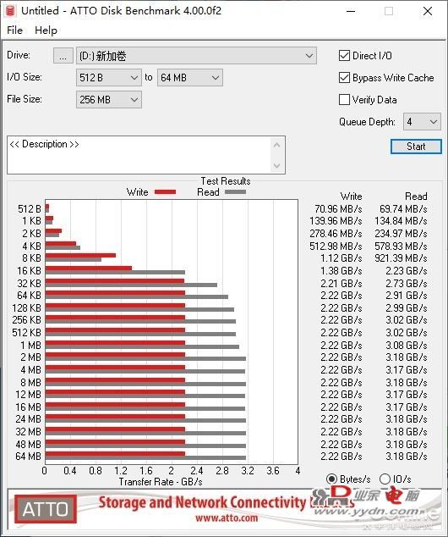448x537 pixels.
Task: Expand the File Size 256 MB dropdown
Action: [x=109, y=100]
